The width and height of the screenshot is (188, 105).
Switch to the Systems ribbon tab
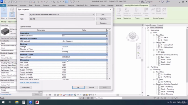tap(46, 5)
